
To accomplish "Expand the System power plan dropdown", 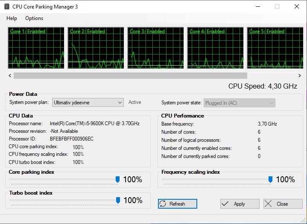I will pyautogui.click(x=120, y=103).
